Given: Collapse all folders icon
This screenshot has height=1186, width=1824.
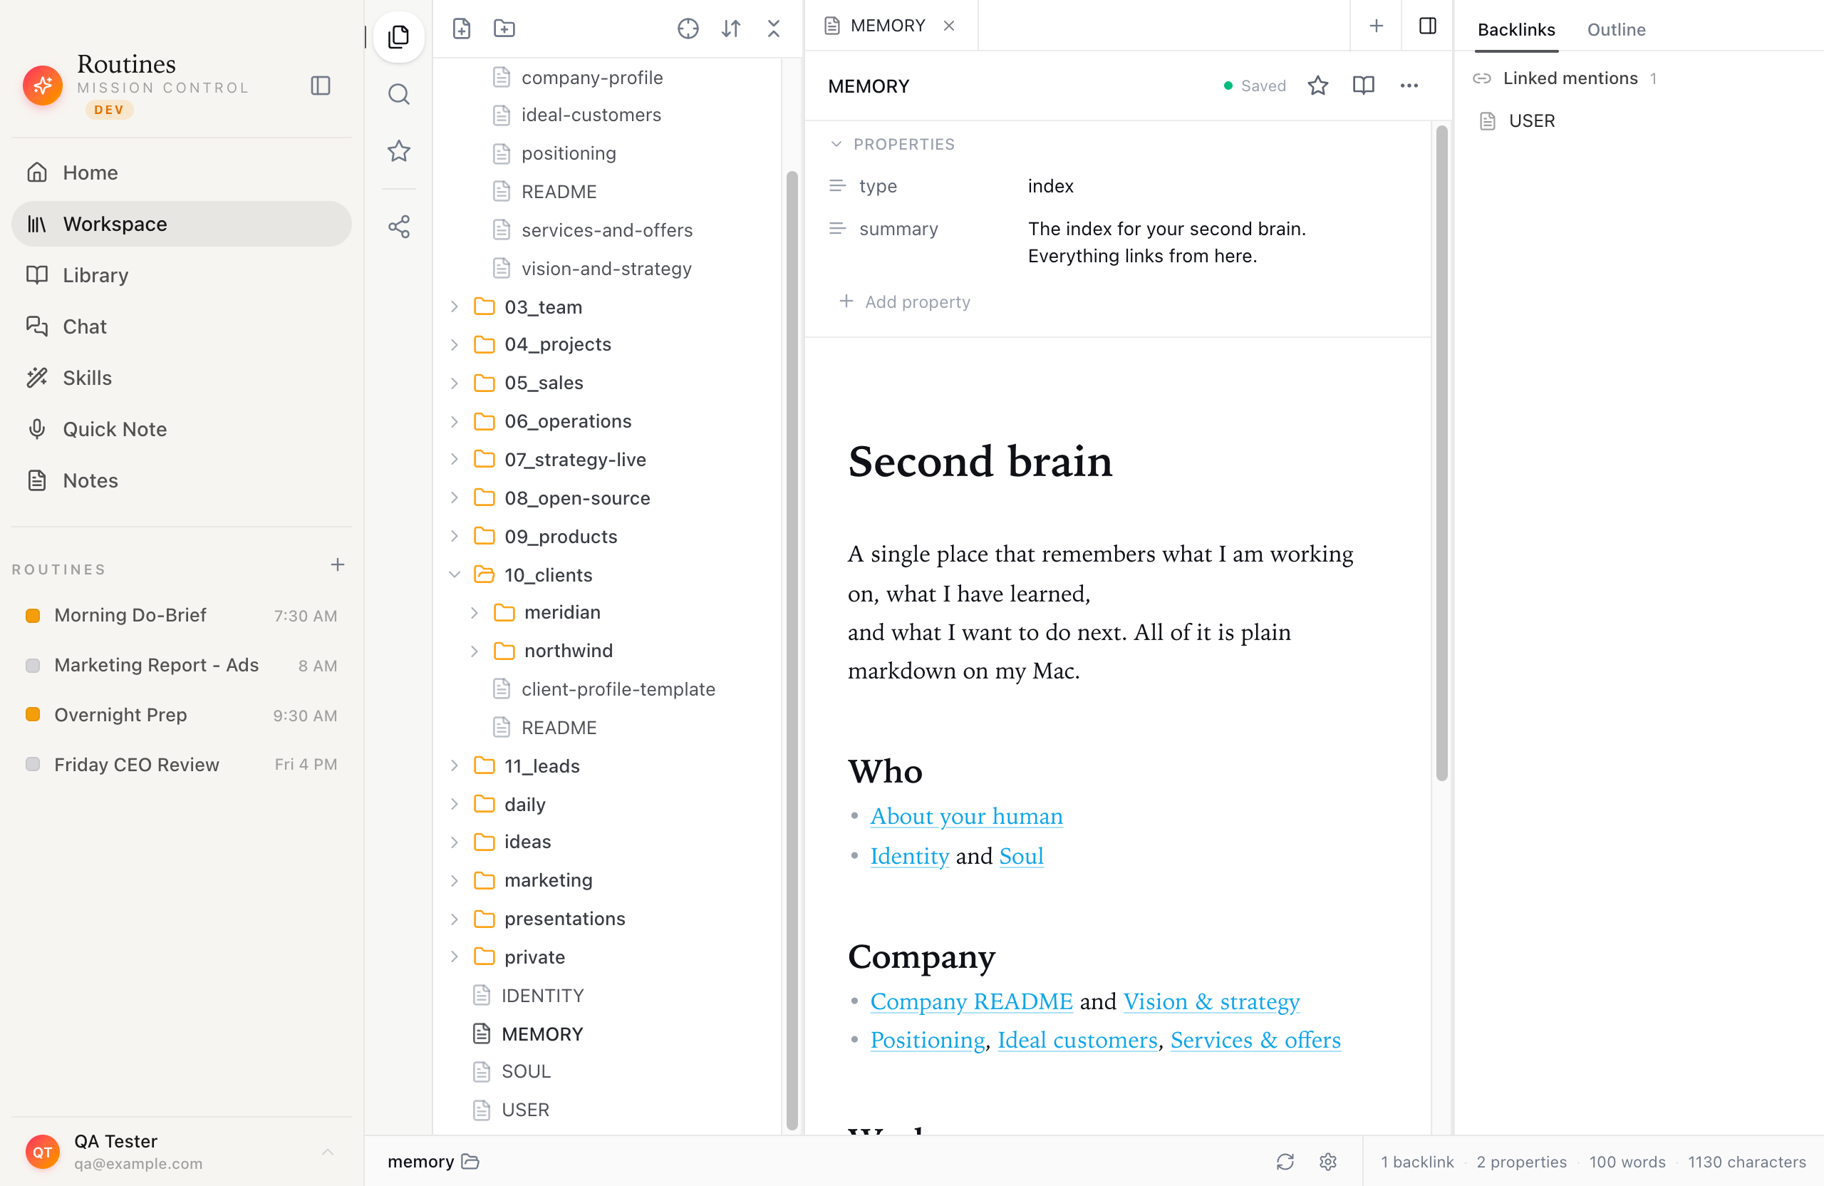Looking at the screenshot, I should pyautogui.click(x=774, y=29).
